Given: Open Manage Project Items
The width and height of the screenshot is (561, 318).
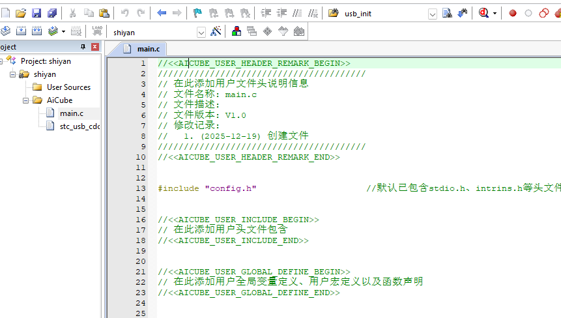Looking at the screenshot, I should pos(236,31).
